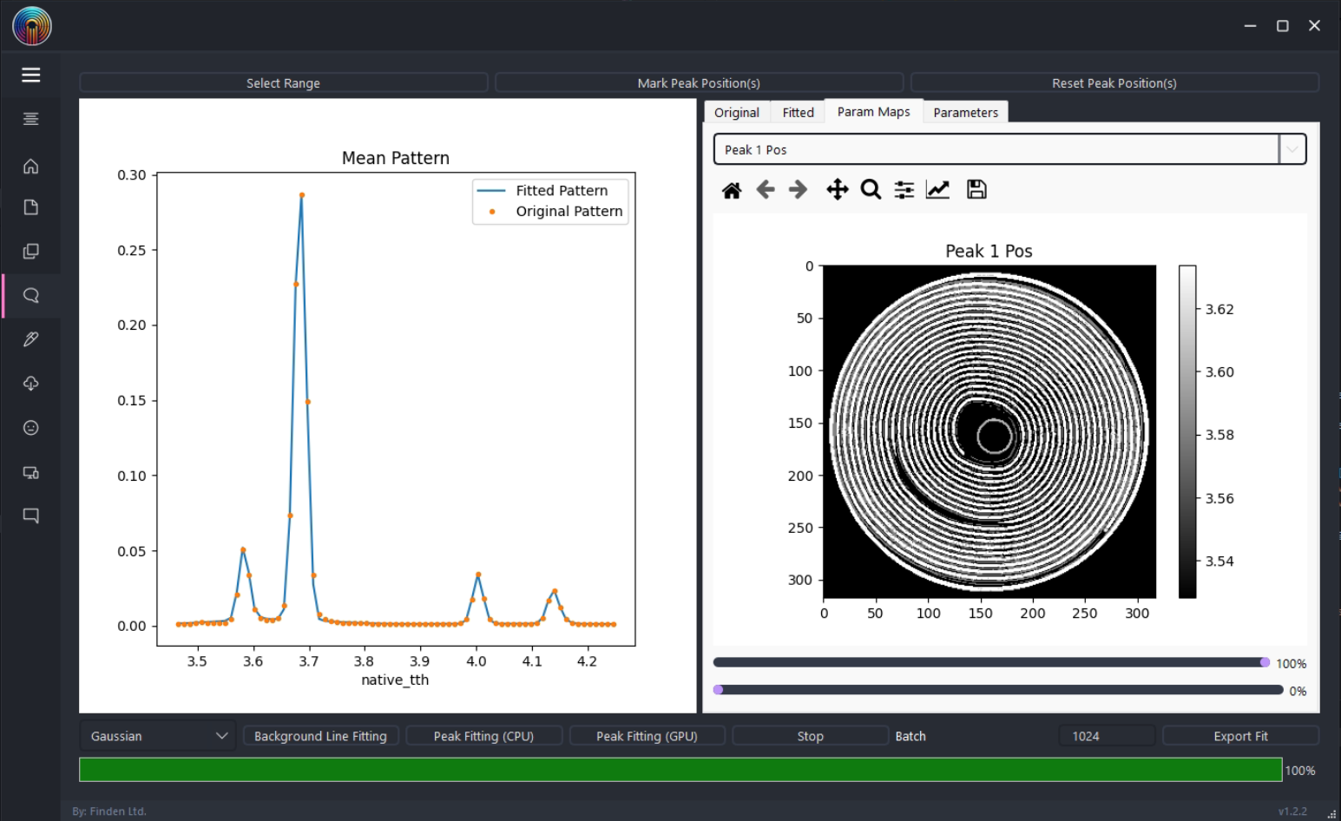Activate the Zoom to rectangle tool
Viewport: 1341px width, 821px height.
click(x=871, y=189)
